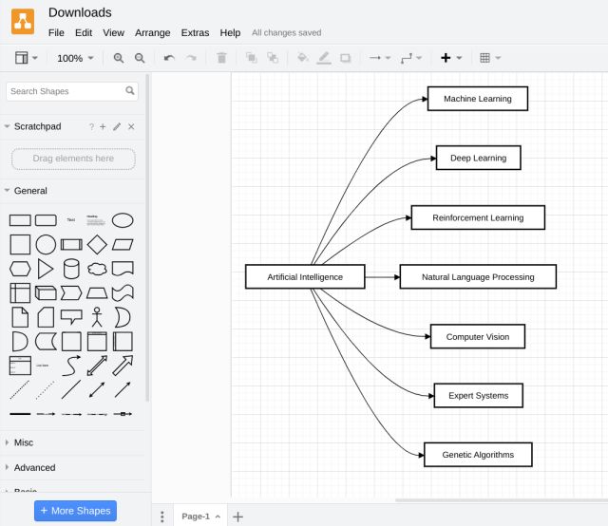This screenshot has width=608, height=526.
Task: Select the Natural Language Processing box
Action: [x=478, y=276]
